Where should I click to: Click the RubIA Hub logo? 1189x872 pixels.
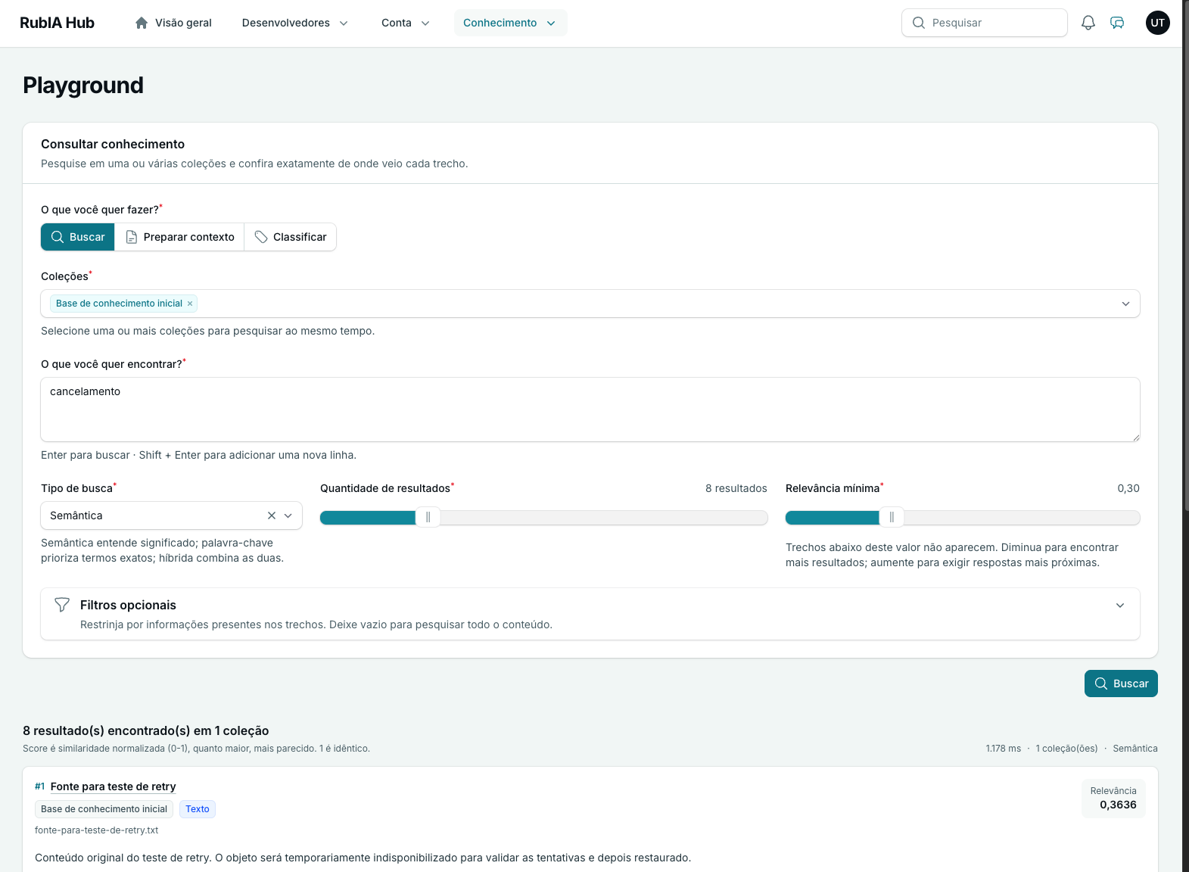tap(57, 23)
